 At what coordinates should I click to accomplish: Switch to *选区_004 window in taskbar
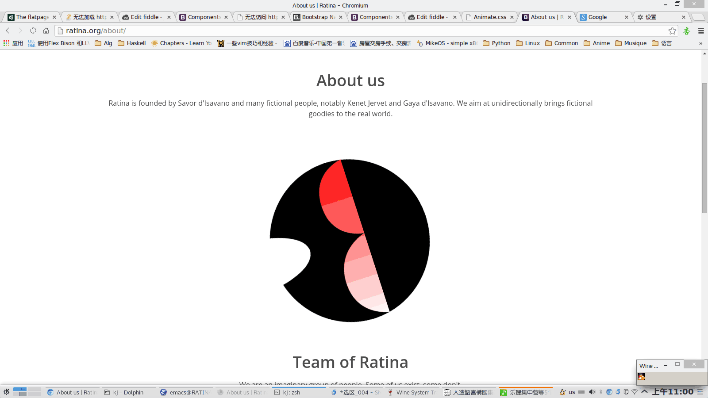pos(356,392)
